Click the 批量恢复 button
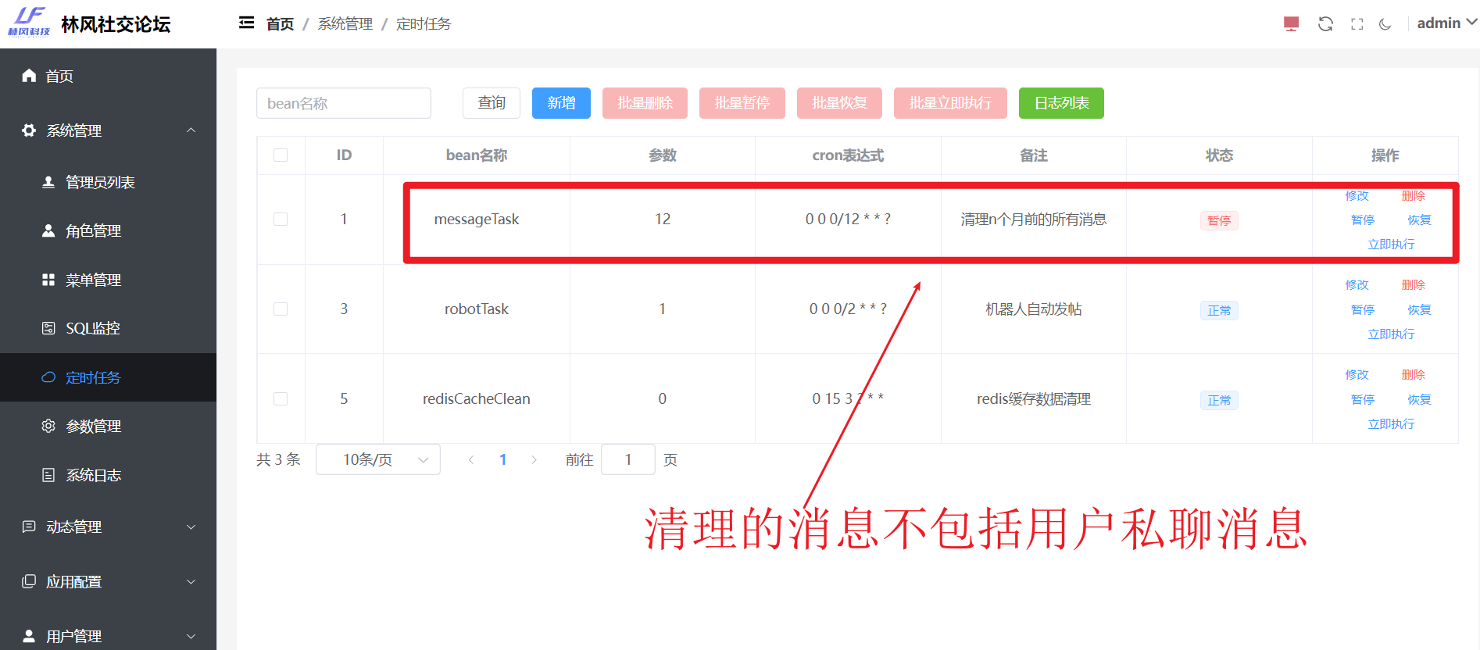Screen dimensions: 1480x650 pyautogui.click(x=839, y=103)
